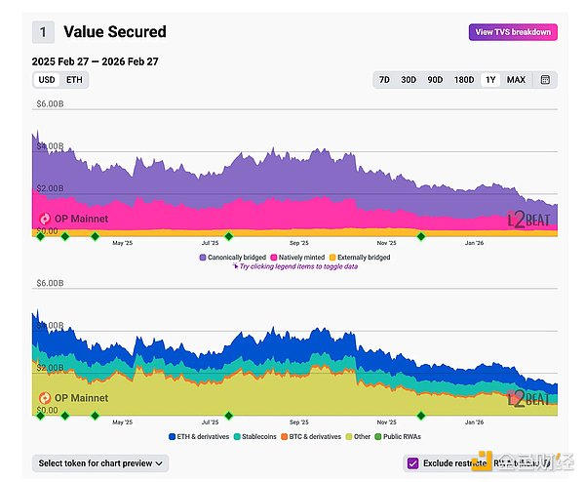Select the MAX time range
The image size is (585, 482).
tap(516, 79)
